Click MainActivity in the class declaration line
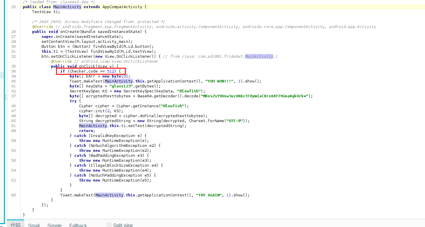This screenshot has width=425, height=227. [x=67, y=7]
